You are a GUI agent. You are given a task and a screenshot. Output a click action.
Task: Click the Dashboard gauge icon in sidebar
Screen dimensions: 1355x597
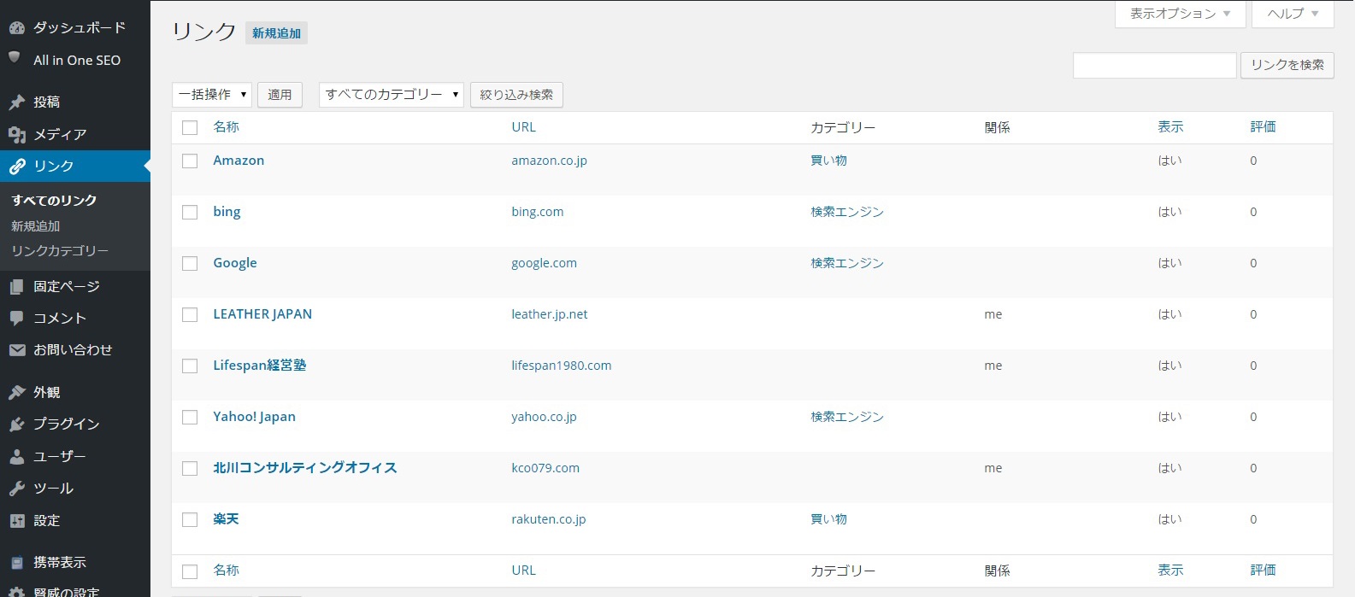[x=16, y=28]
